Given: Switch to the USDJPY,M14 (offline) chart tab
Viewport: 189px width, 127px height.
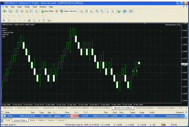Looking at the screenshot, I should click(145, 108).
